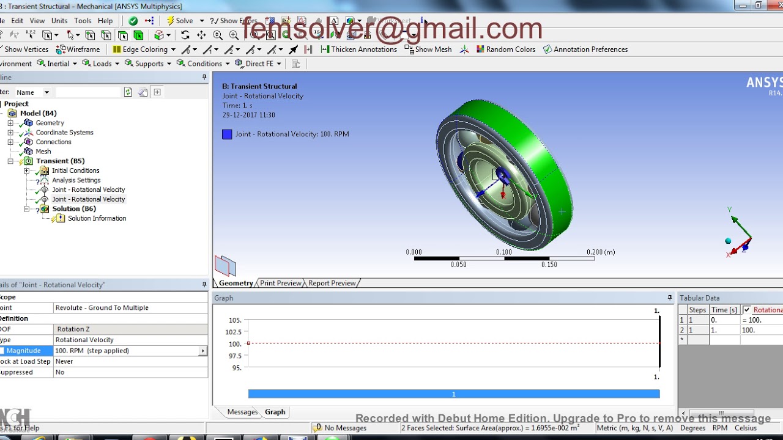Viewport: 783px width, 440px height.
Task: Open the Loads dropdown
Action: point(117,64)
